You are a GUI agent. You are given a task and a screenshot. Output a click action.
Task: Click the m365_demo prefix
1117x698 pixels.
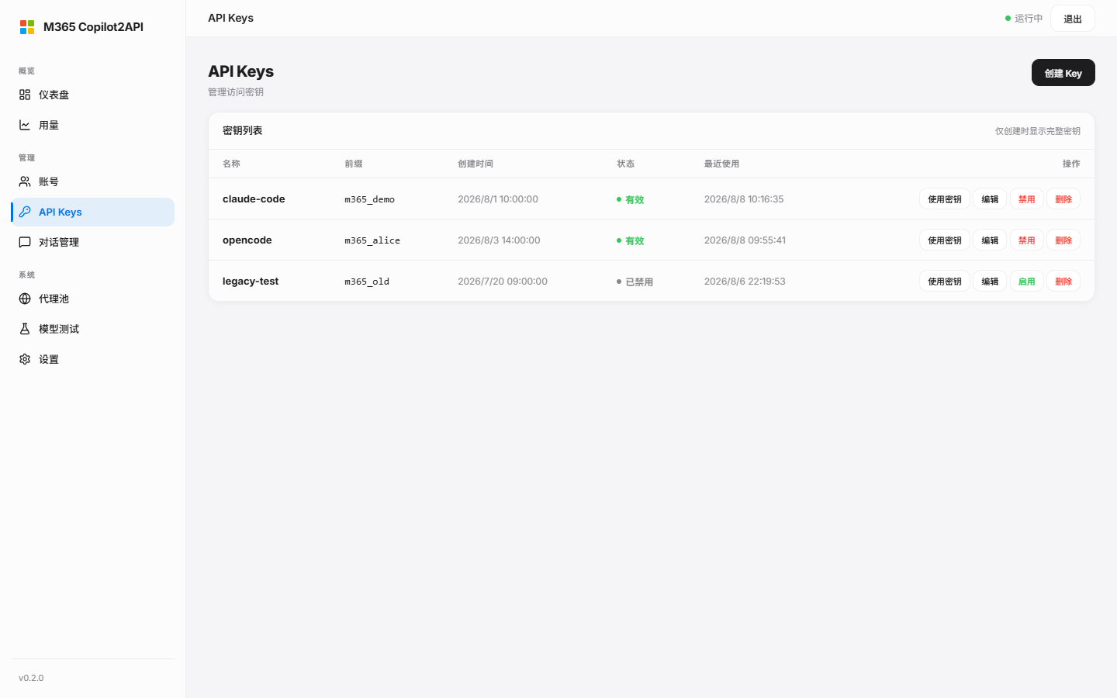coord(370,199)
